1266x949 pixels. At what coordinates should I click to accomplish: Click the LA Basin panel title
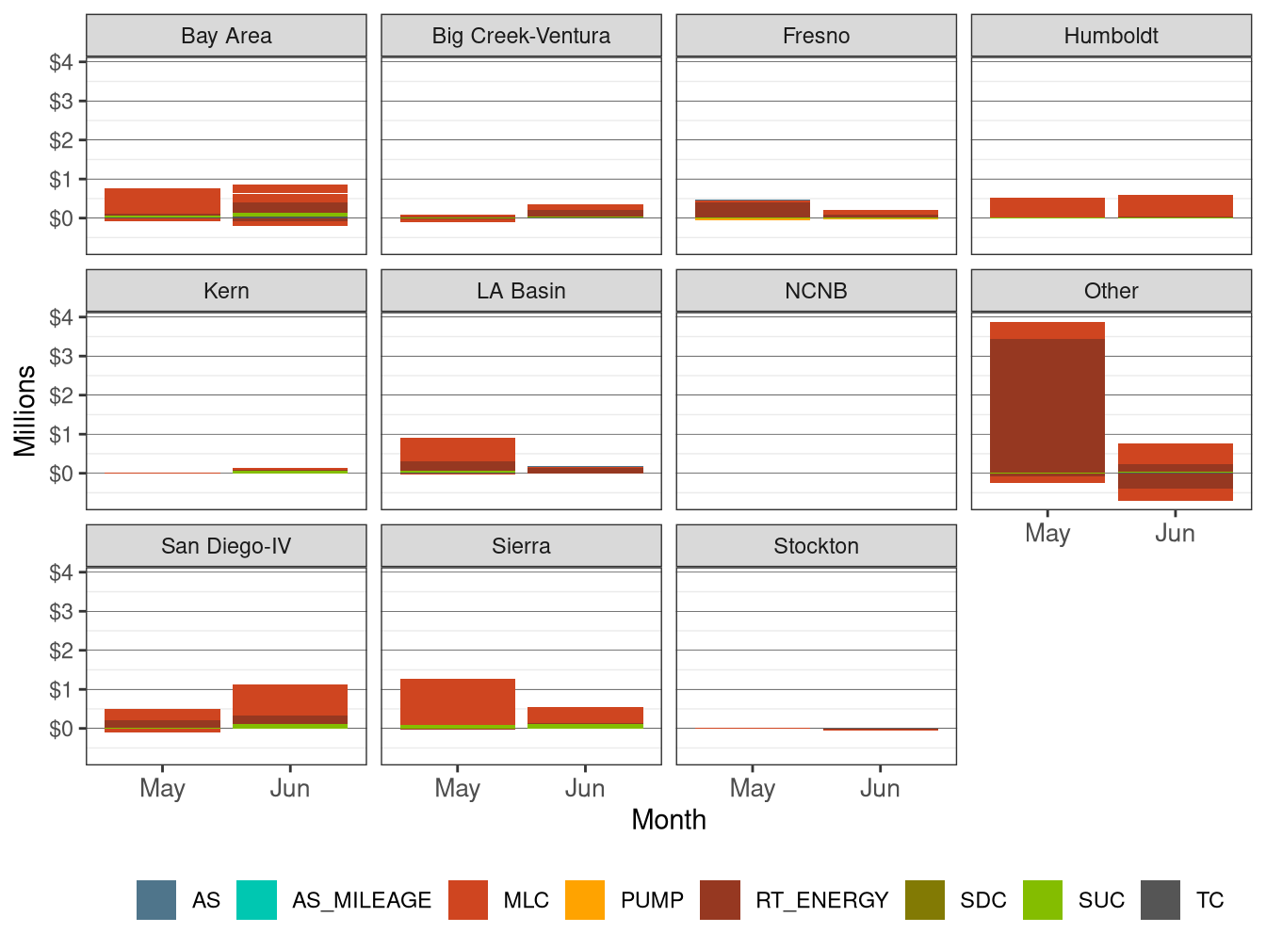[521, 291]
